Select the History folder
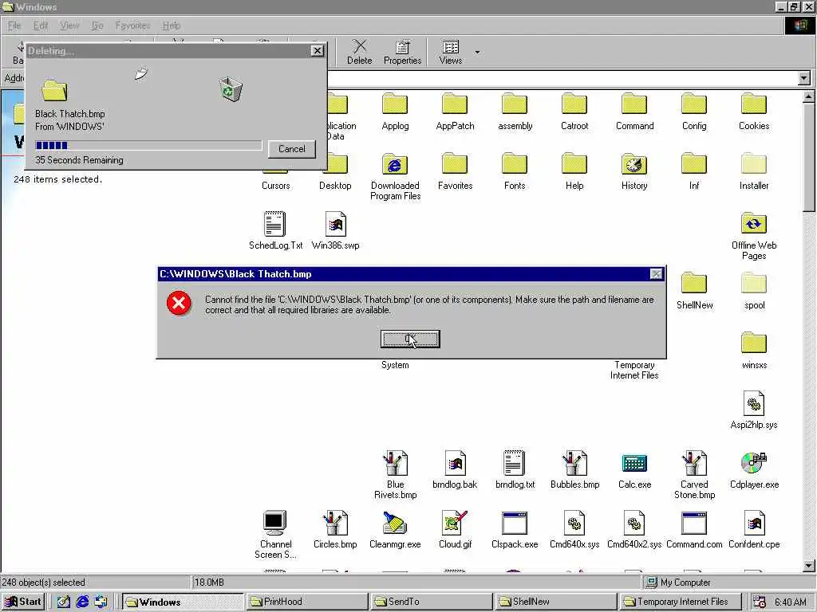Image resolution: width=817 pixels, height=612 pixels. pyautogui.click(x=634, y=171)
